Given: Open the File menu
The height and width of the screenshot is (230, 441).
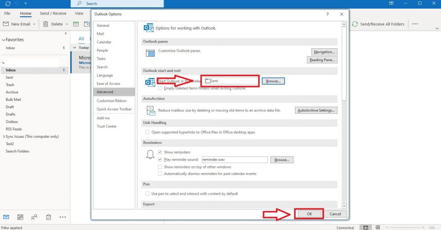Looking at the screenshot, I should coord(7,13).
